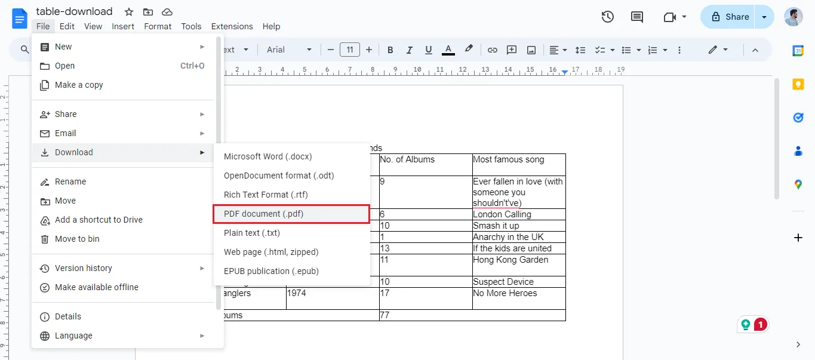Insert an image

[531, 50]
